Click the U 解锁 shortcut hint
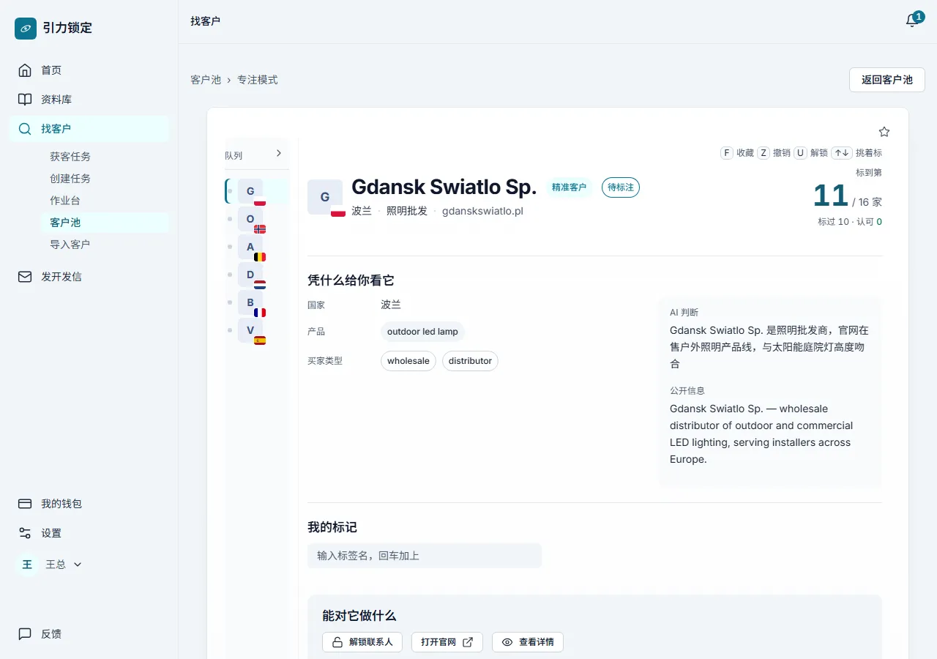The image size is (937, 659). [x=811, y=153]
